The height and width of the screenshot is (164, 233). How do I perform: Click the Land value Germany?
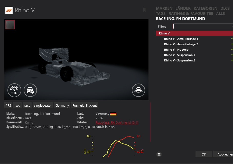pos(102,114)
